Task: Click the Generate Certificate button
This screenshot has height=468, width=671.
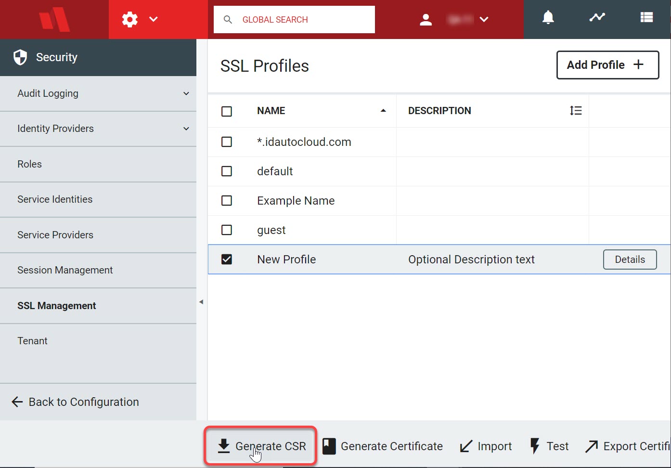Action: point(383,446)
